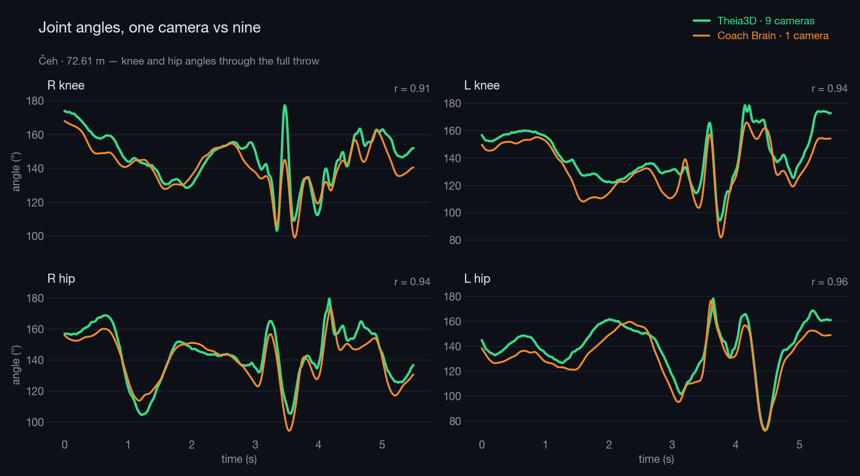Click the "160" tick on R hip y-axis

coord(35,329)
